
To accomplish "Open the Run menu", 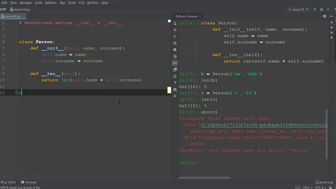I will (62, 3).
